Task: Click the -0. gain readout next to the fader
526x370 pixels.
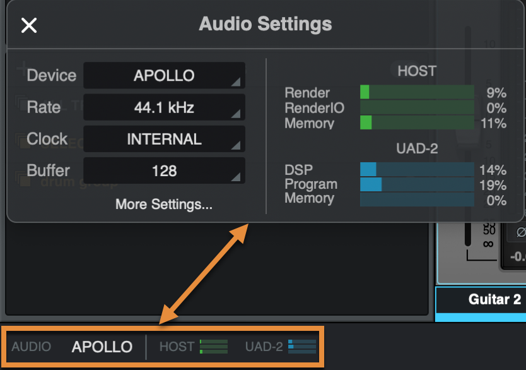Action: 517,257
